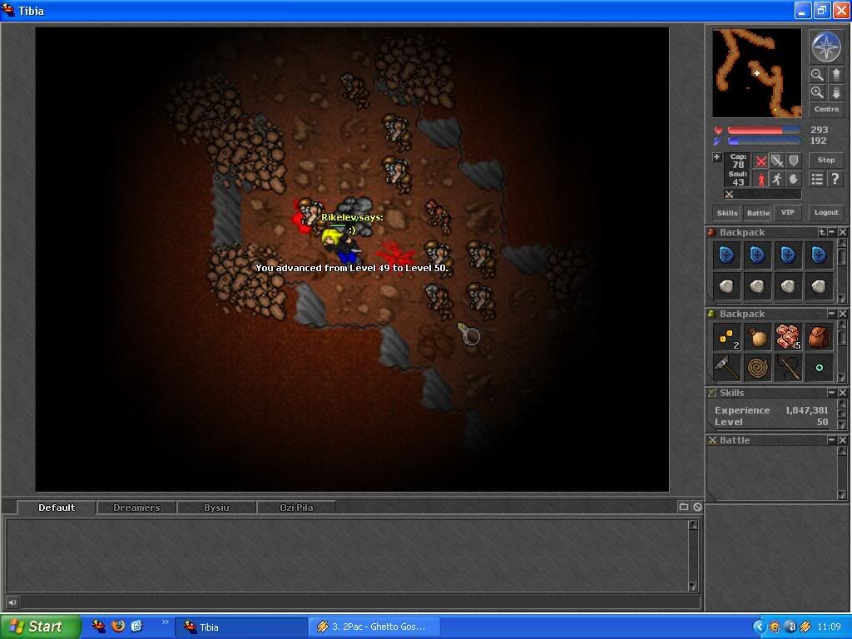Viewport: 852px width, 639px height.
Task: Click the ignore circle icon on chat bar
Action: click(x=697, y=507)
